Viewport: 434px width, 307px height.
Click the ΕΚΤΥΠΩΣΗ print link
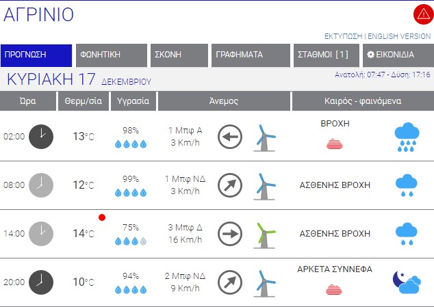tap(343, 36)
